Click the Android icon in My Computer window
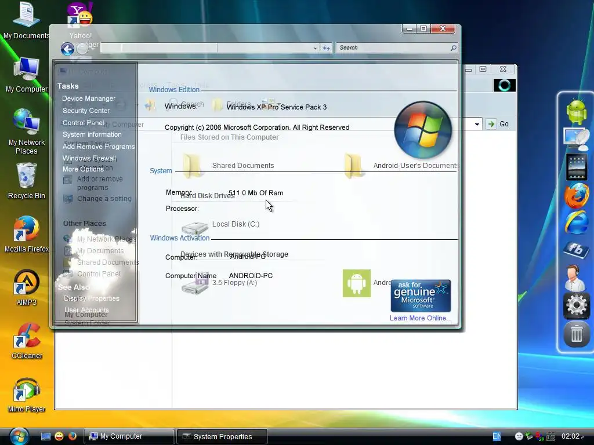The width and height of the screenshot is (594, 445). pyautogui.click(x=357, y=283)
